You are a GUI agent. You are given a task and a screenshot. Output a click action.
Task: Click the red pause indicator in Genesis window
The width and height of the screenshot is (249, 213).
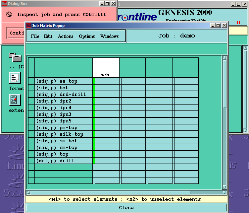coord(238,23)
